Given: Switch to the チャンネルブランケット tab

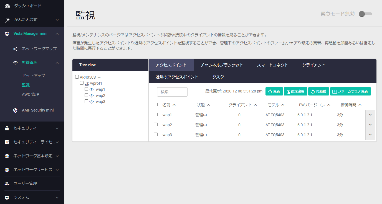Looking at the screenshot, I should pos(222,65).
